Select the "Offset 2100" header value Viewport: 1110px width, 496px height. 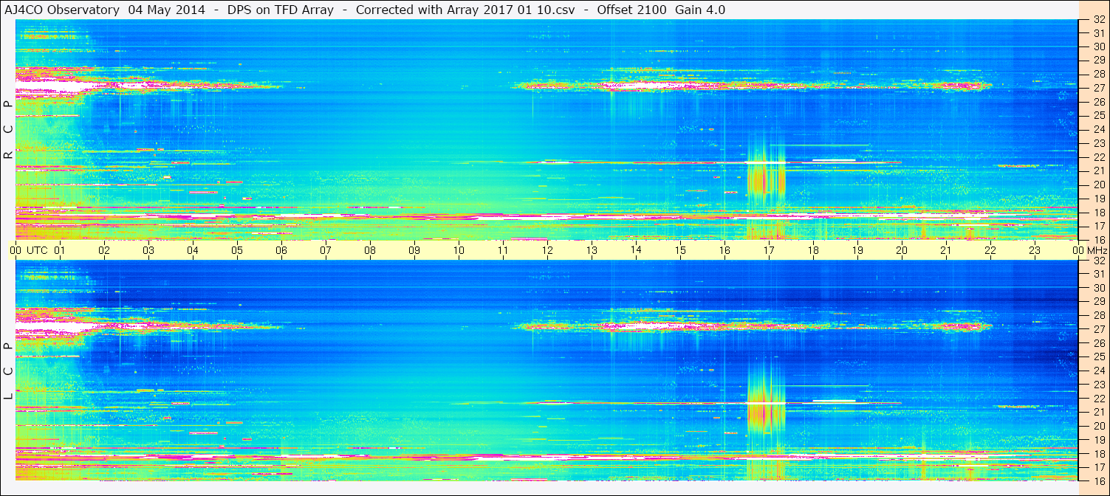click(631, 10)
